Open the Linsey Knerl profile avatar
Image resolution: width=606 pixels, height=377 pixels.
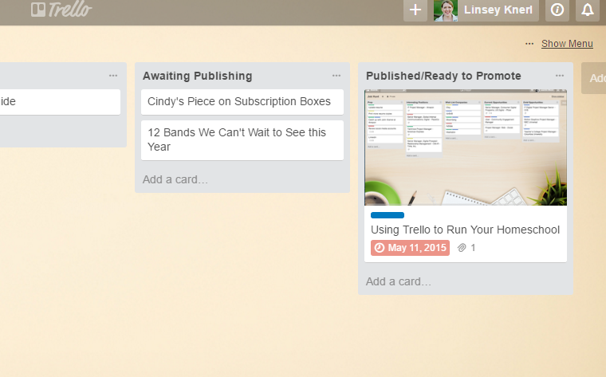pyautogui.click(x=446, y=10)
